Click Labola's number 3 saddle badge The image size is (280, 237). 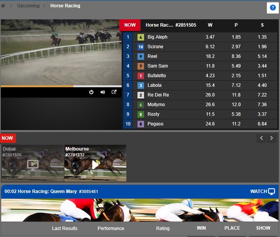tap(141, 85)
